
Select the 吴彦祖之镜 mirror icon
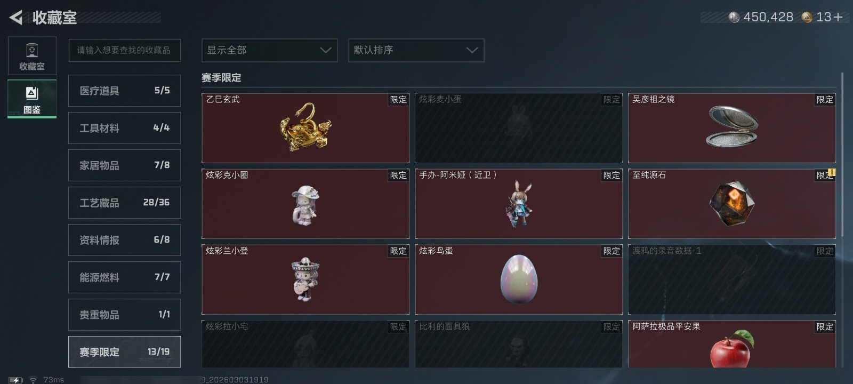732,126
